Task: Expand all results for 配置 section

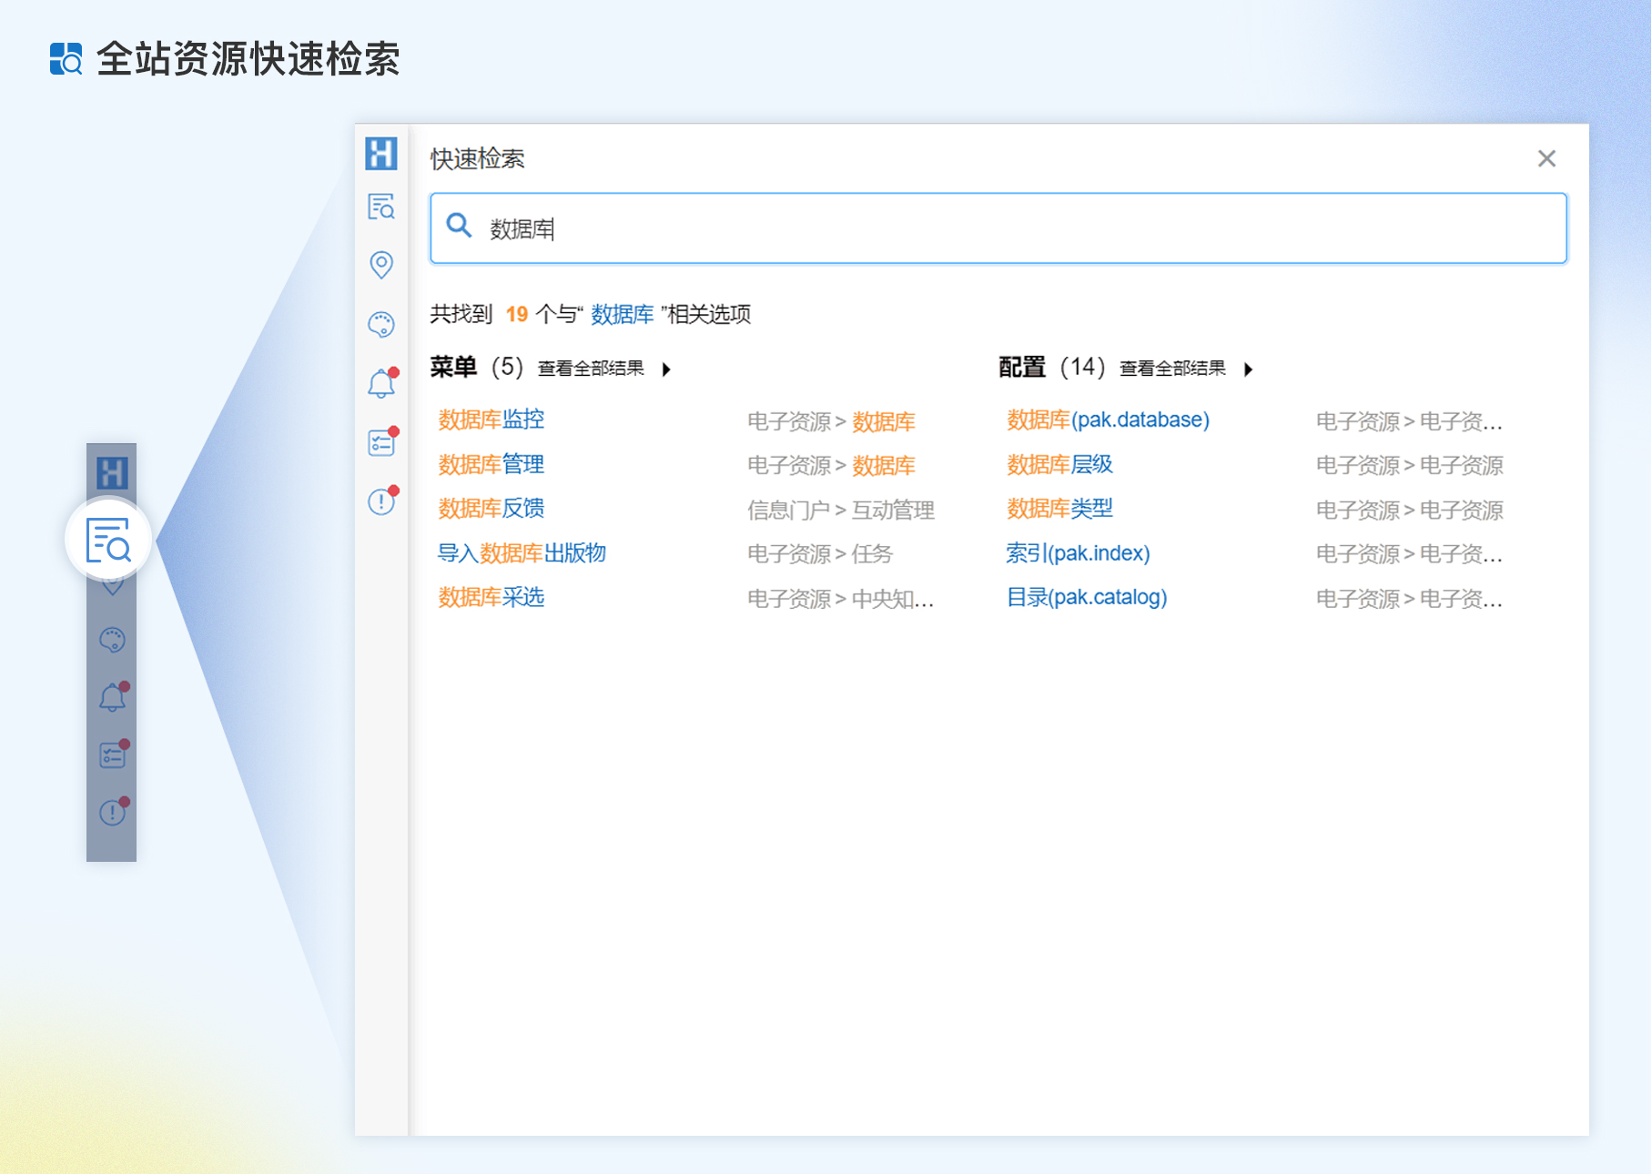Action: click(x=1186, y=369)
